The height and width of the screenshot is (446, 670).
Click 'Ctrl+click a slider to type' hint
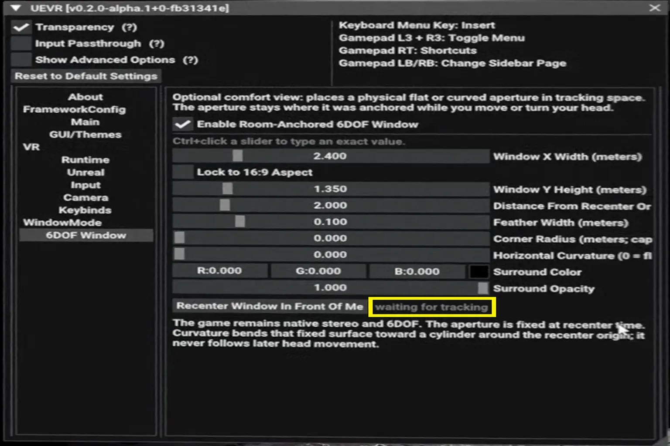point(289,141)
